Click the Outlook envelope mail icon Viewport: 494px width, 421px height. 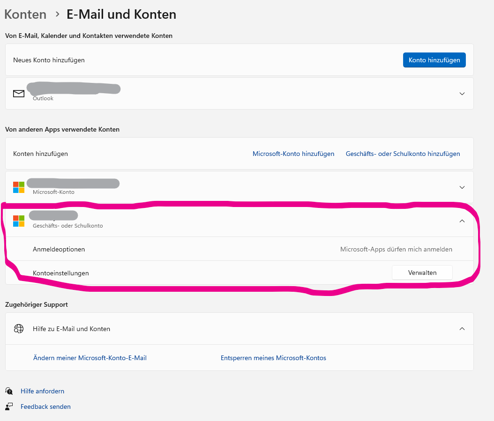pos(19,94)
